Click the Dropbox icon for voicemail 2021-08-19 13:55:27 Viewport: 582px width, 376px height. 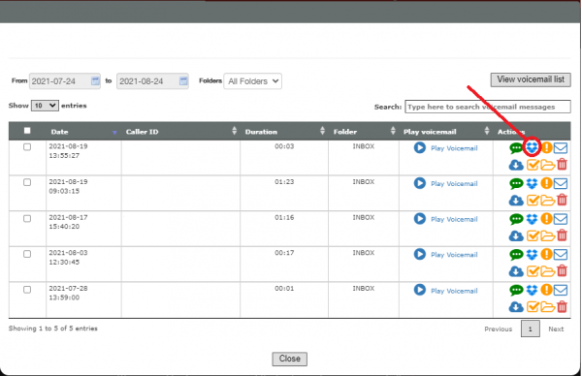click(532, 147)
